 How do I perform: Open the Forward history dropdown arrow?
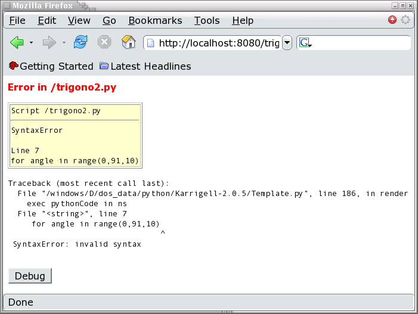(64, 43)
